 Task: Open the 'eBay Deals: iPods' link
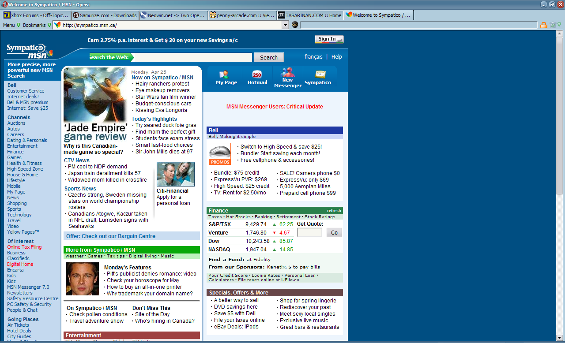pyautogui.click(x=236, y=327)
